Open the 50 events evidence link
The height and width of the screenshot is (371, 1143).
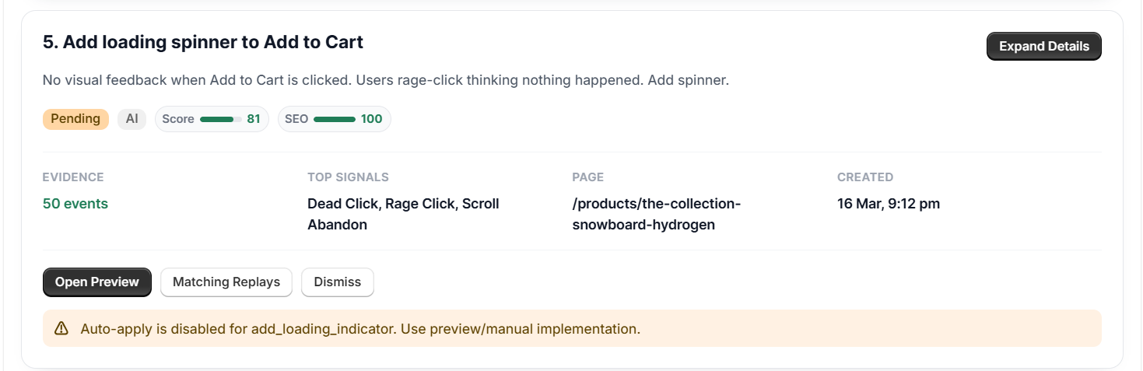point(75,204)
